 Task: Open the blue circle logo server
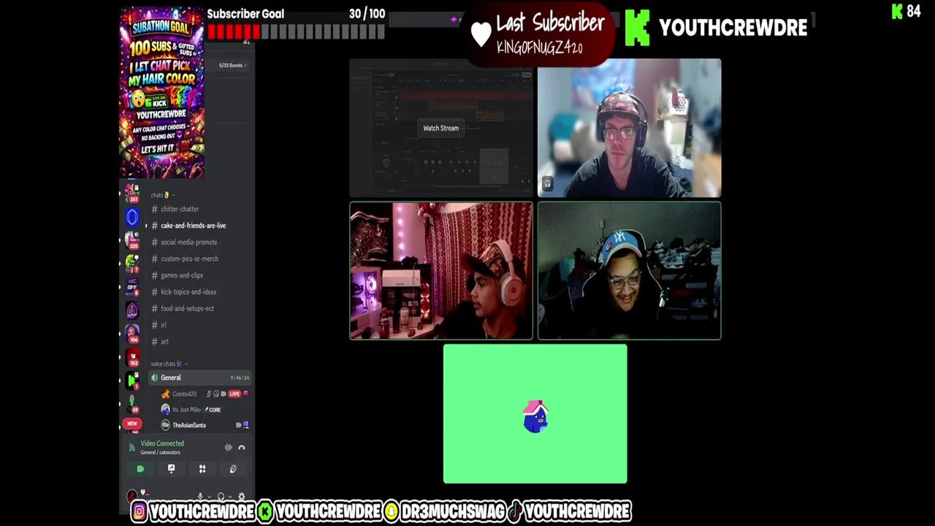(x=131, y=216)
